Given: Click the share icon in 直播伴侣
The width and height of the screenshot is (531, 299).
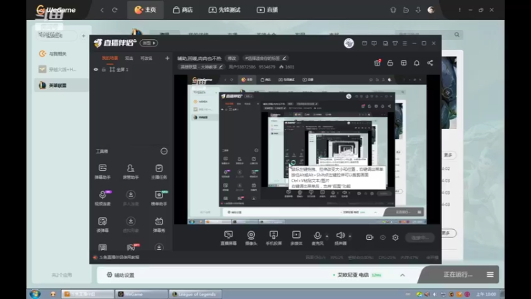Looking at the screenshot, I should pos(429,63).
